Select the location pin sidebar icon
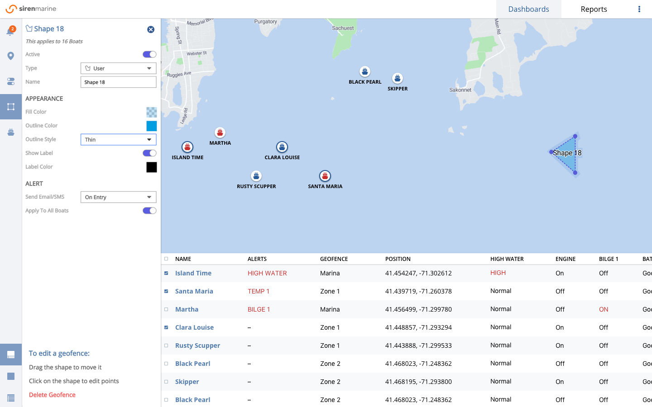 pyautogui.click(x=11, y=56)
